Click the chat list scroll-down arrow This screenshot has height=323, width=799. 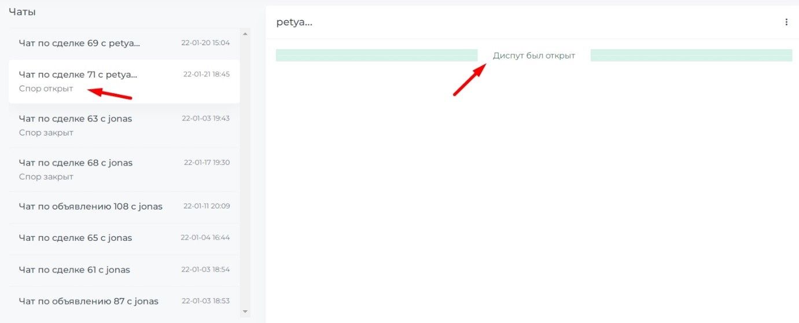point(245,311)
